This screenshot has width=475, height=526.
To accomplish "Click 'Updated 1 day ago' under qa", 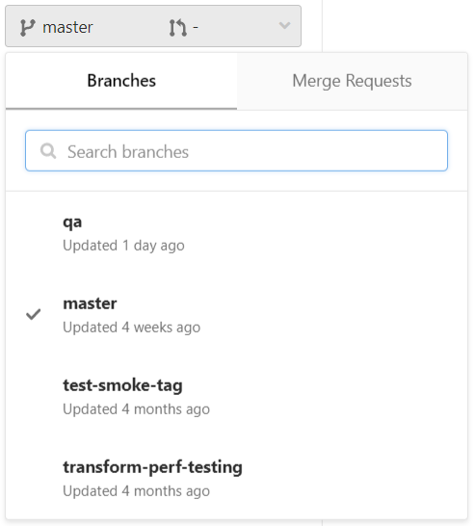I will click(123, 246).
